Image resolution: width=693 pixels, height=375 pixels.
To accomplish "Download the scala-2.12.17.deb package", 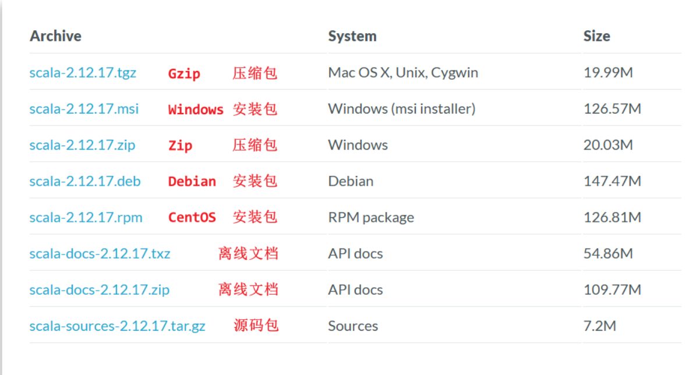I will (85, 181).
